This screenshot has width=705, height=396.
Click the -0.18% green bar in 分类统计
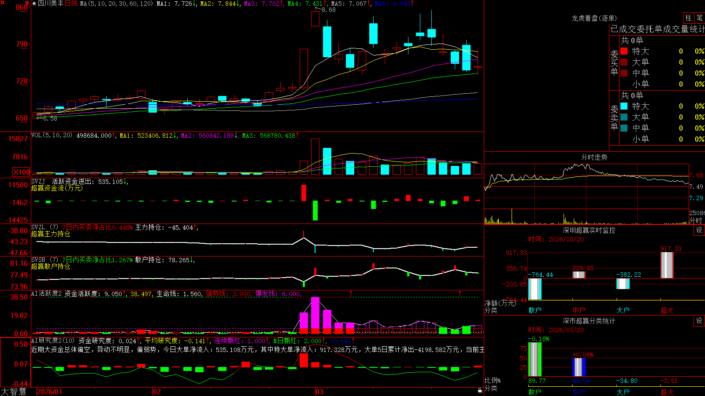click(x=535, y=359)
